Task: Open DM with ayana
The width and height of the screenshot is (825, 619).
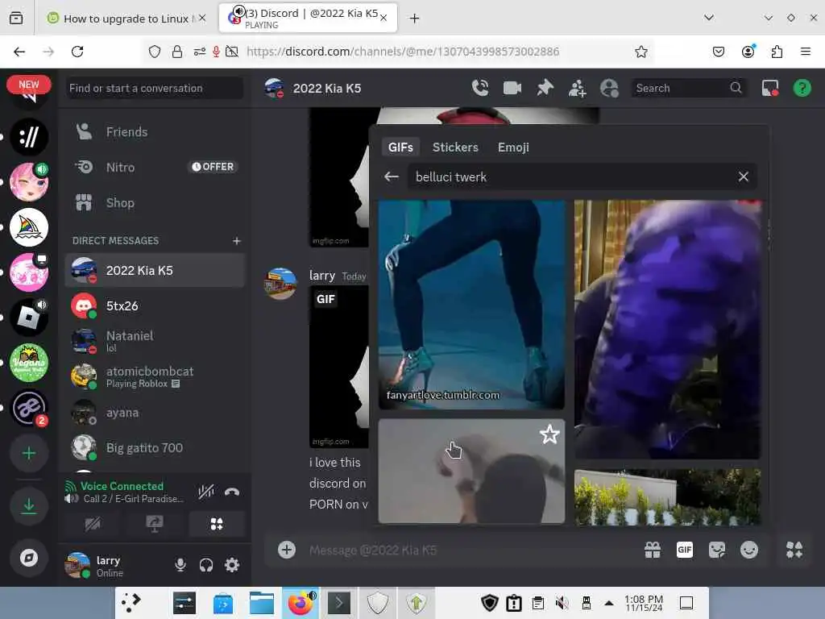Action: [x=155, y=413]
